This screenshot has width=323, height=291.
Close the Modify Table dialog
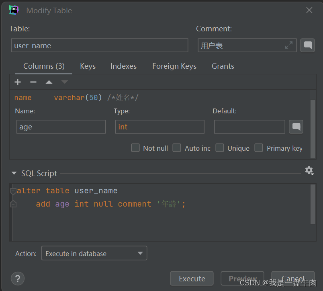[309, 10]
